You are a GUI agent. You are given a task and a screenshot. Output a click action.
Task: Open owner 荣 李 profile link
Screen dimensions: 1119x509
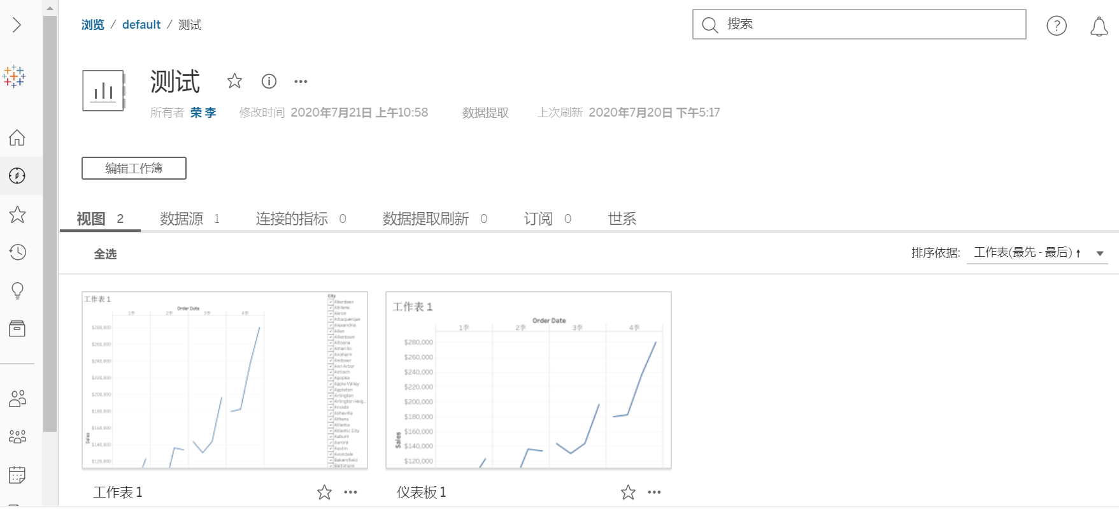click(x=203, y=113)
